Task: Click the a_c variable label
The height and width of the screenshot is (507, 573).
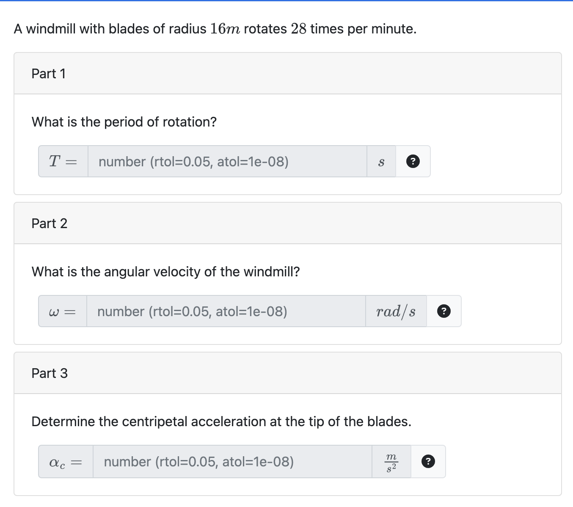Action: 65,462
